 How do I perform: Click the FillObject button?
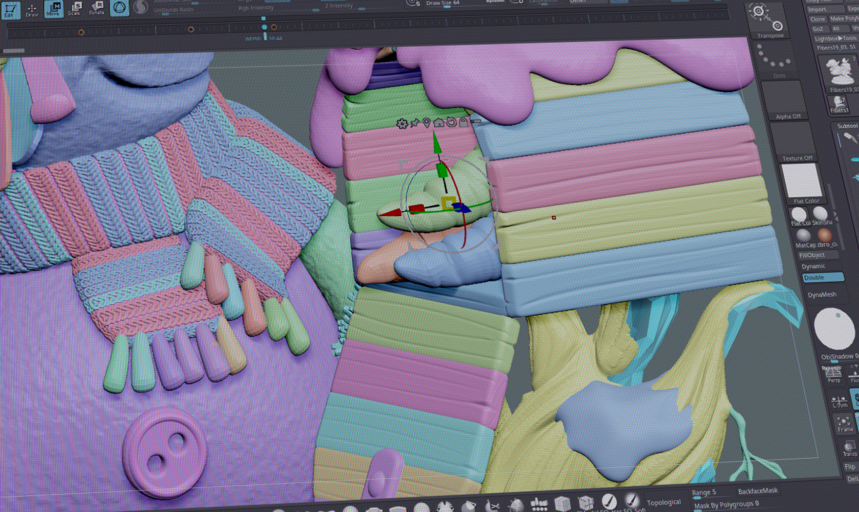[x=820, y=255]
